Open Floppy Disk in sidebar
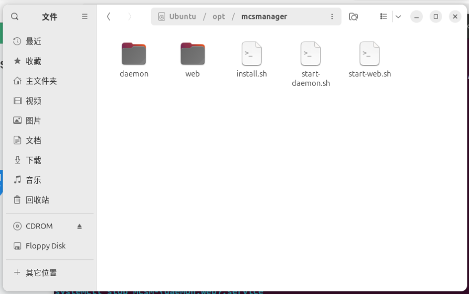Screen dimensions: 469x294 click(50, 246)
